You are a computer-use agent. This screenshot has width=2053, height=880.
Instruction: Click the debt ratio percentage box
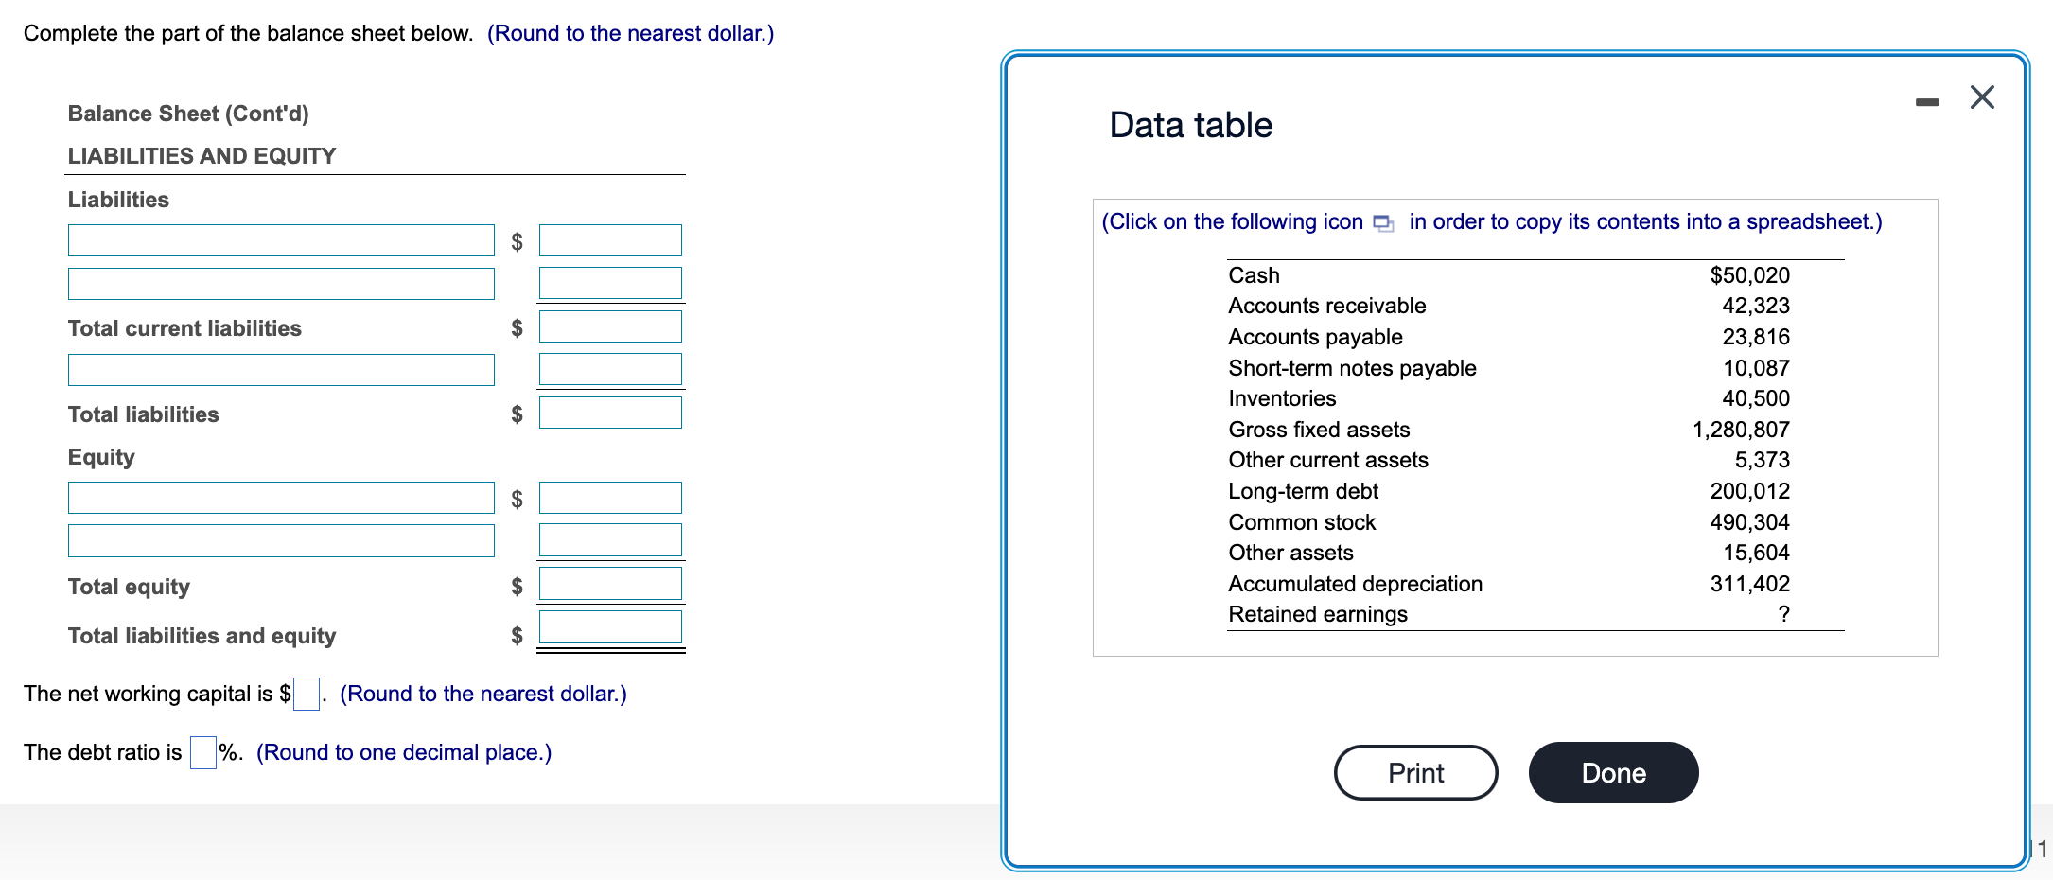pos(201,752)
